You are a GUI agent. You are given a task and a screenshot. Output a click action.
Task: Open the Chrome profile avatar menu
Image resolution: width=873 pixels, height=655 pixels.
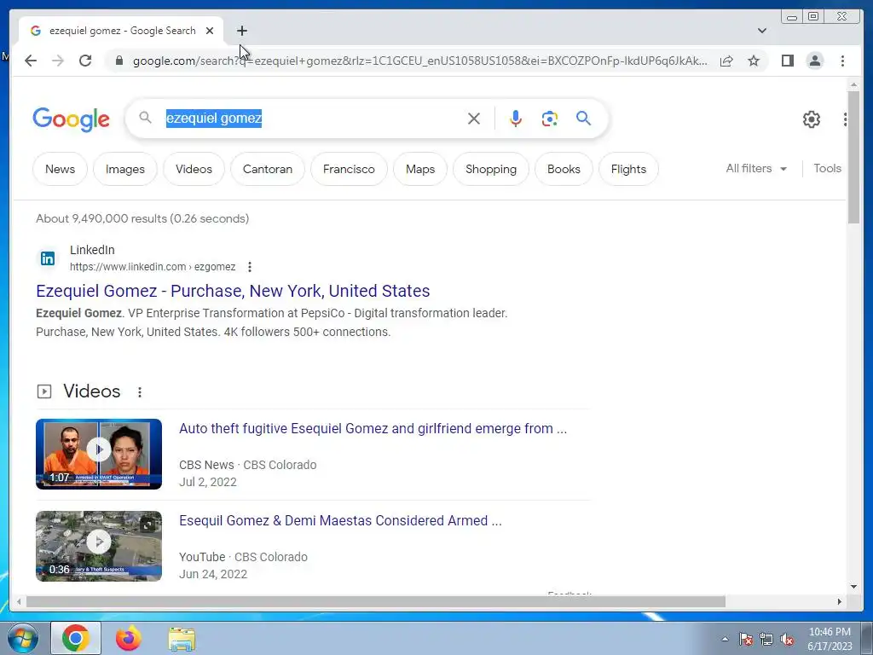click(814, 61)
